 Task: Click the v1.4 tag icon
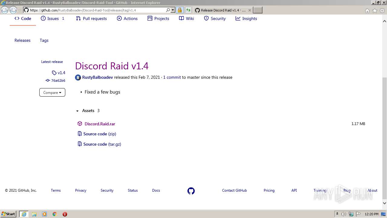54,73
